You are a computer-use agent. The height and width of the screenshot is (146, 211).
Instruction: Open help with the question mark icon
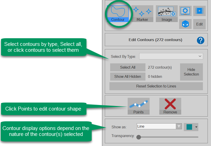tap(200, 40)
